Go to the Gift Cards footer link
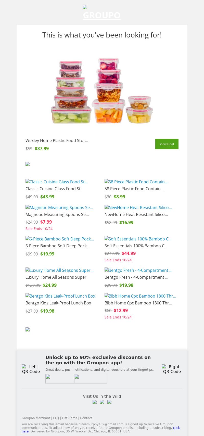Screen dimensions: 204x436 [69, 418]
